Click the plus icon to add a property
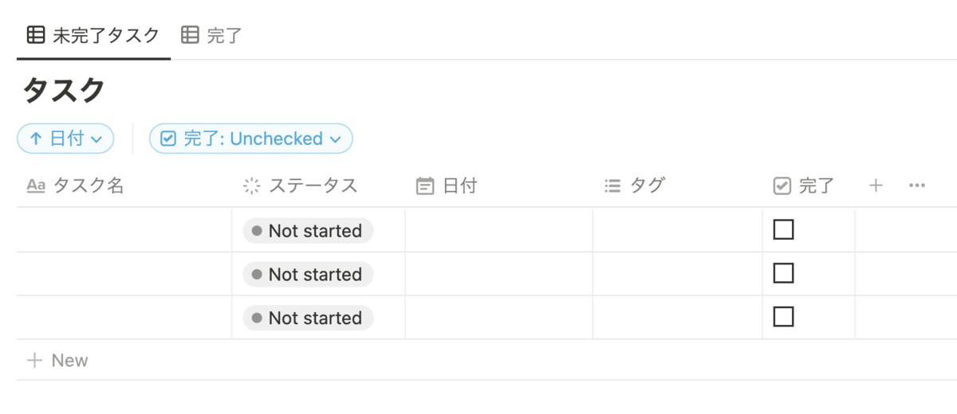This screenshot has height=414, width=957. pos(876,186)
